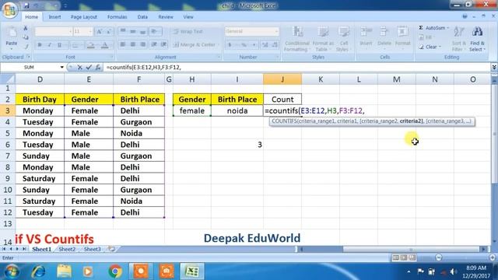Open Conditional Formatting menu

pos(297,39)
